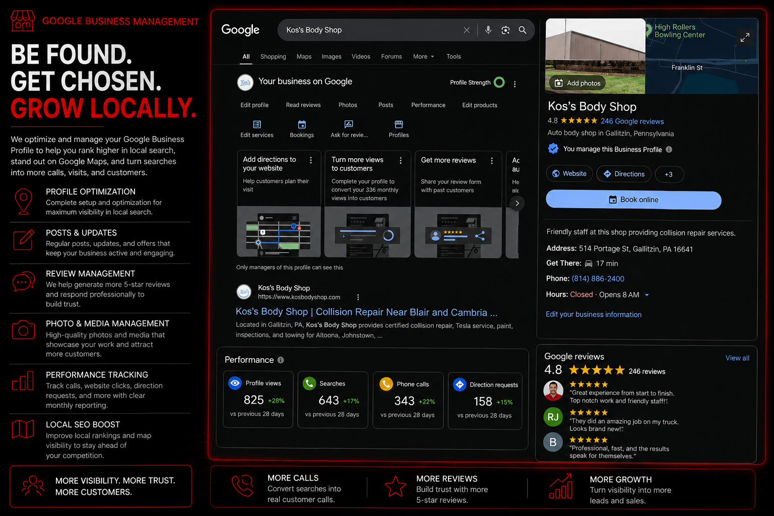Click the "Only managers of this profile can see this" text
The height and width of the screenshot is (516, 774).
point(289,268)
